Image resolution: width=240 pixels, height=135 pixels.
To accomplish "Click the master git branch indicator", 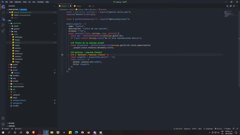I will click(x=5, y=129).
